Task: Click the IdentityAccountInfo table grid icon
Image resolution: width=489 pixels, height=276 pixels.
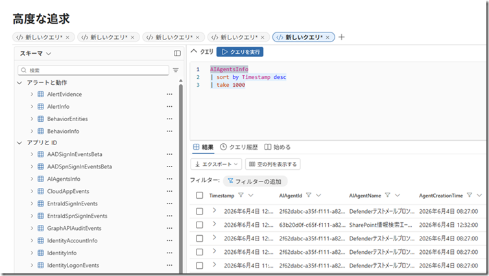Action: (41, 240)
